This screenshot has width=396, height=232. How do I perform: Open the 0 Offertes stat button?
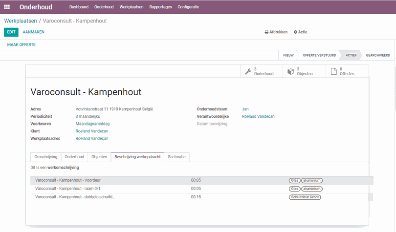[x=347, y=71]
